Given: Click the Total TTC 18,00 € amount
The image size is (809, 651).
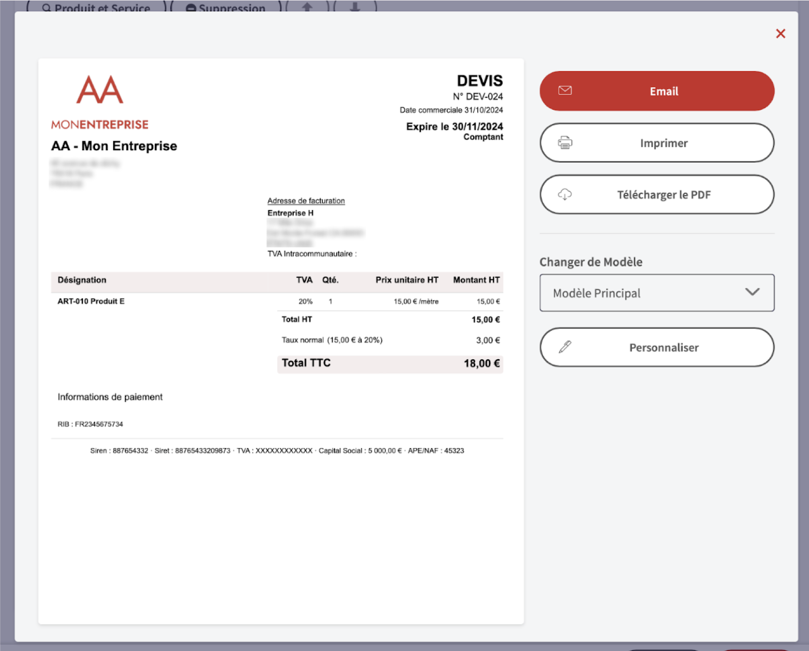Looking at the screenshot, I should click(x=481, y=363).
